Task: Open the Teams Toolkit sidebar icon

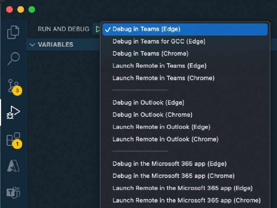Action: pyautogui.click(x=13, y=192)
